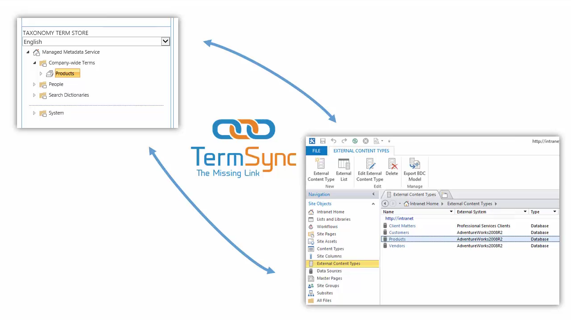Click the http://intranet group header
This screenshot has height=320, width=571.
[399, 219]
